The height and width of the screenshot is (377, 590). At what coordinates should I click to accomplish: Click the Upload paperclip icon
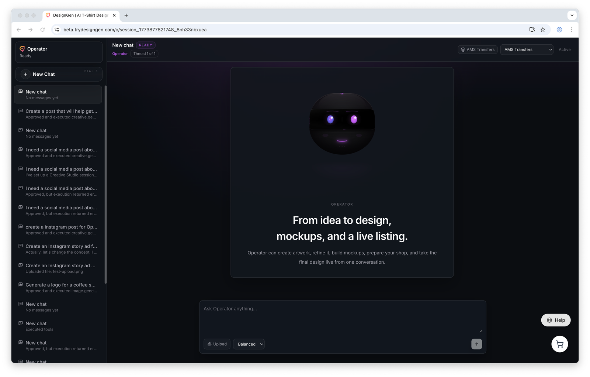(x=209, y=344)
